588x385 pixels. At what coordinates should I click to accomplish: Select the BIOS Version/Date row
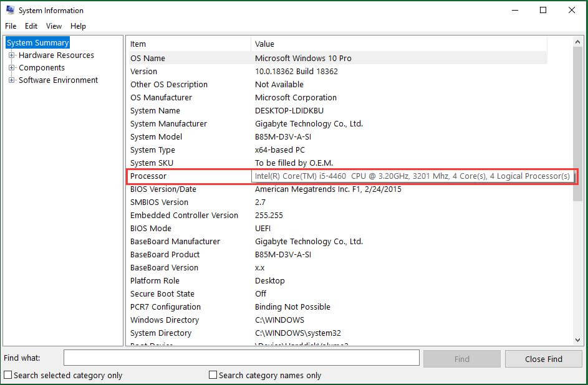(x=337, y=189)
